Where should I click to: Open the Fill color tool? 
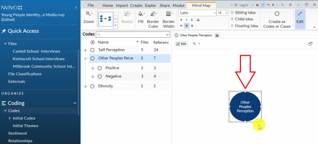[141, 17]
